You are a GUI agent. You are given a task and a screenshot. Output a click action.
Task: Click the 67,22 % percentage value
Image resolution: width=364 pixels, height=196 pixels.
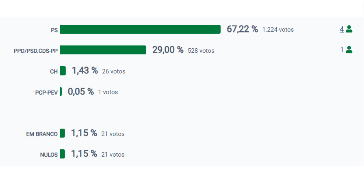point(242,29)
